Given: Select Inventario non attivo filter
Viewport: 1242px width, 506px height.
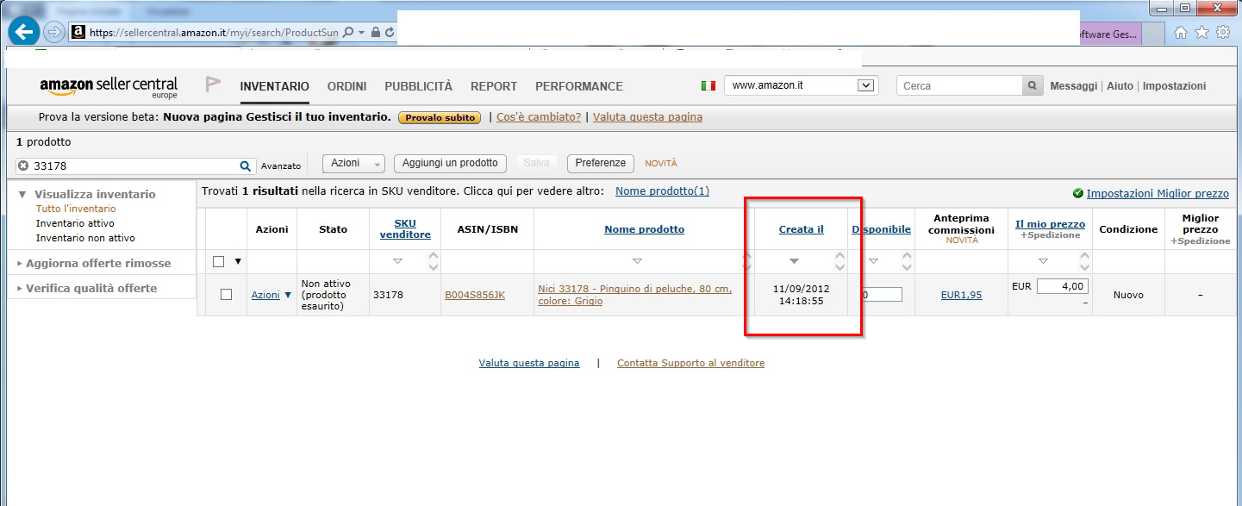Looking at the screenshot, I should (85, 238).
